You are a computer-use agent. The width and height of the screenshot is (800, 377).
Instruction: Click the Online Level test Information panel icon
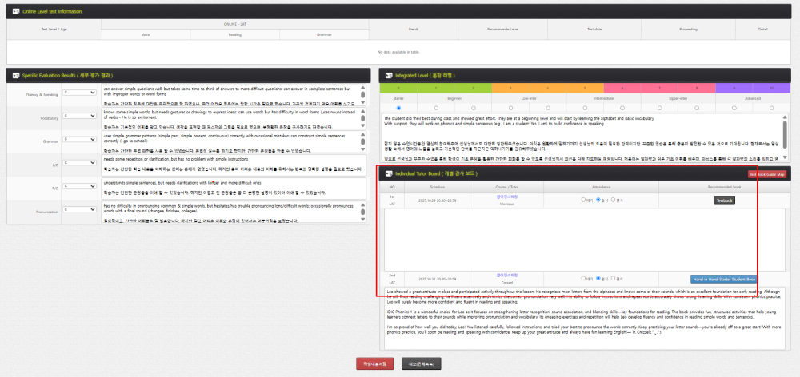pos(14,10)
